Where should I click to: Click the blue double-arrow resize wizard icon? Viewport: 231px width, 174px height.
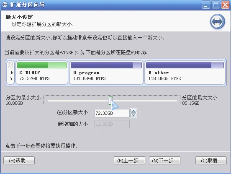[218, 22]
